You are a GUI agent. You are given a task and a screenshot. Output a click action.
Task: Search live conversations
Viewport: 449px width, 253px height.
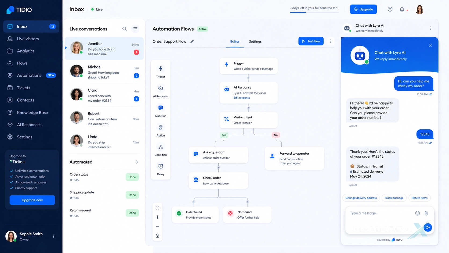[x=124, y=29]
